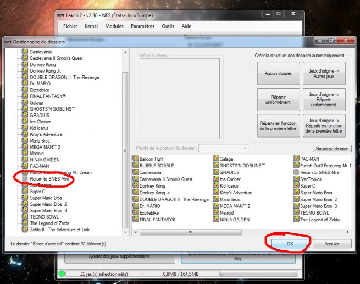Click the green status indicator in hakchi2 window

click(62, 274)
